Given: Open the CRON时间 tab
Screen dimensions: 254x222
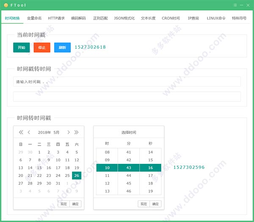Looking at the screenshot, I should pyautogui.click(x=171, y=18).
